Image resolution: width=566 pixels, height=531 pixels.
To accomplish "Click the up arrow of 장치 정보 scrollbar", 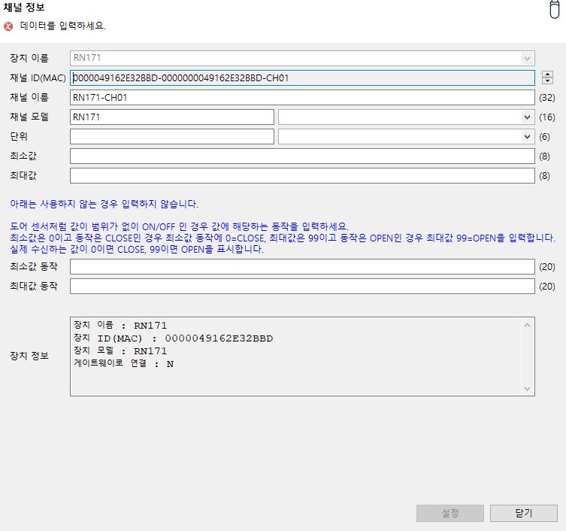I will (x=527, y=325).
